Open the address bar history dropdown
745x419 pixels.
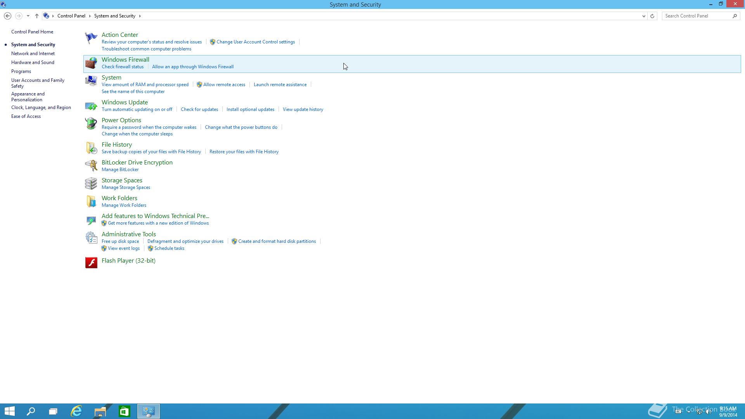pos(644,16)
